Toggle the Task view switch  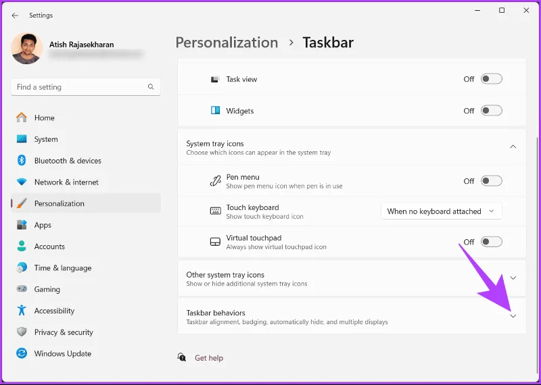(x=492, y=79)
